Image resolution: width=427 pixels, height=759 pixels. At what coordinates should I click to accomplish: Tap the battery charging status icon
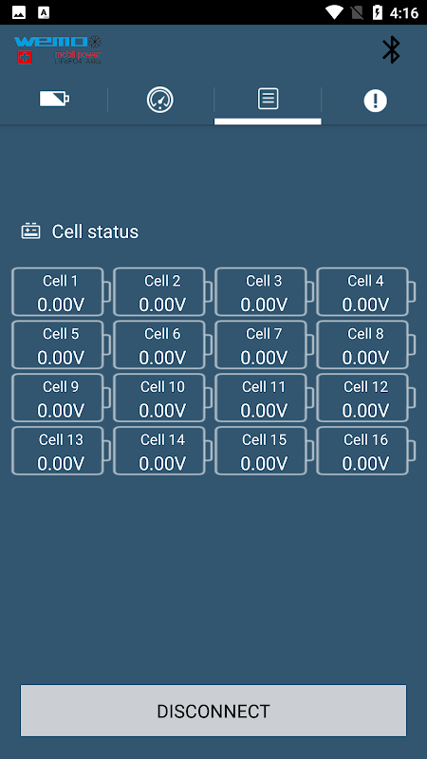(x=377, y=12)
